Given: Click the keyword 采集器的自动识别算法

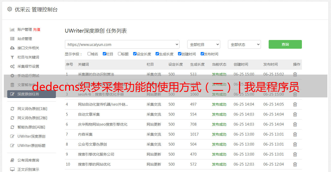Looking at the screenshot, I should coord(96,74).
